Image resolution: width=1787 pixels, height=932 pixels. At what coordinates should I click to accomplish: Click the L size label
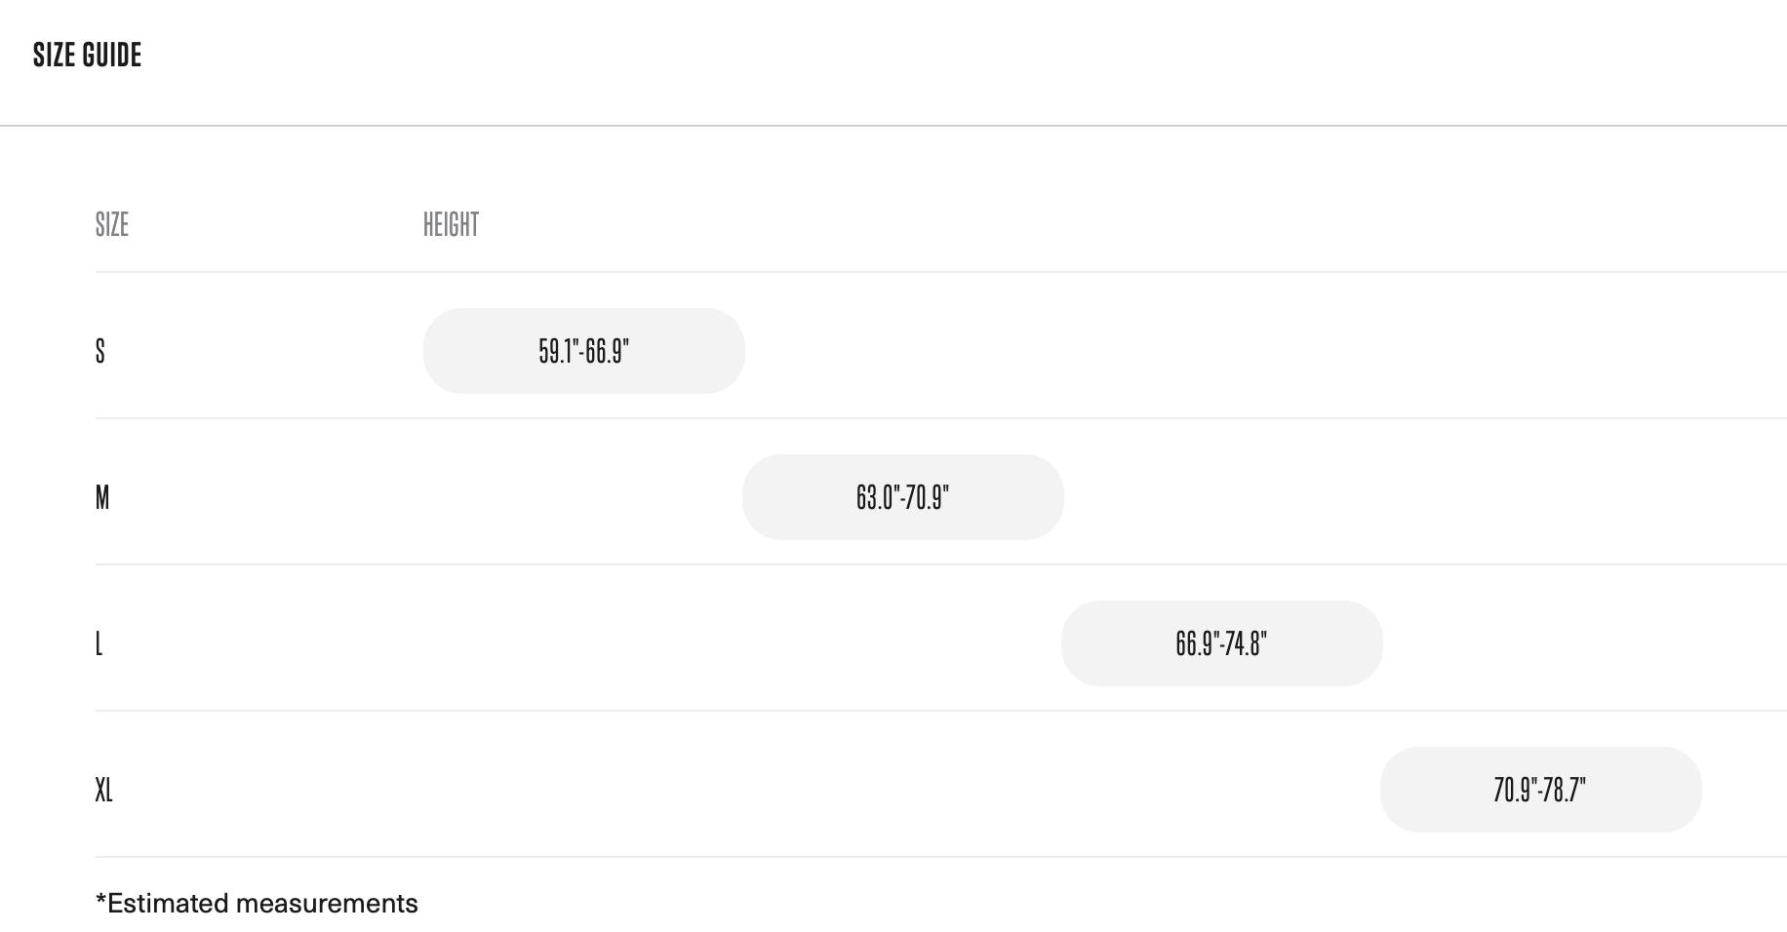pyautogui.click(x=99, y=643)
